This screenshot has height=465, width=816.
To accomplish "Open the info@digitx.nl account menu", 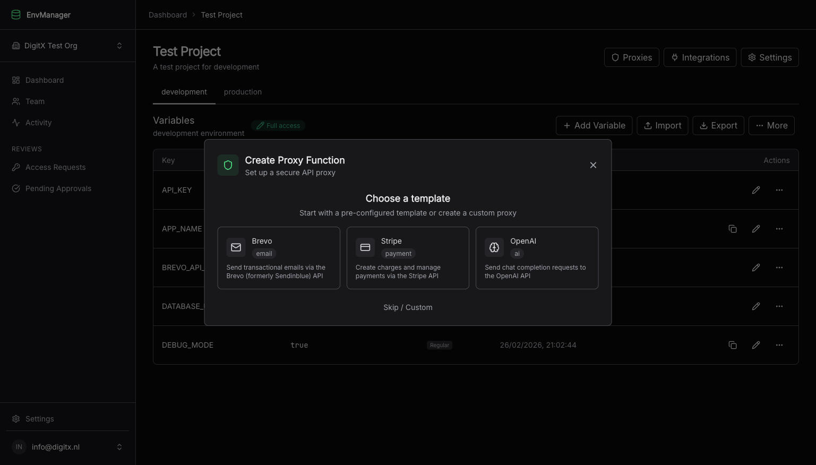I will click(68, 447).
